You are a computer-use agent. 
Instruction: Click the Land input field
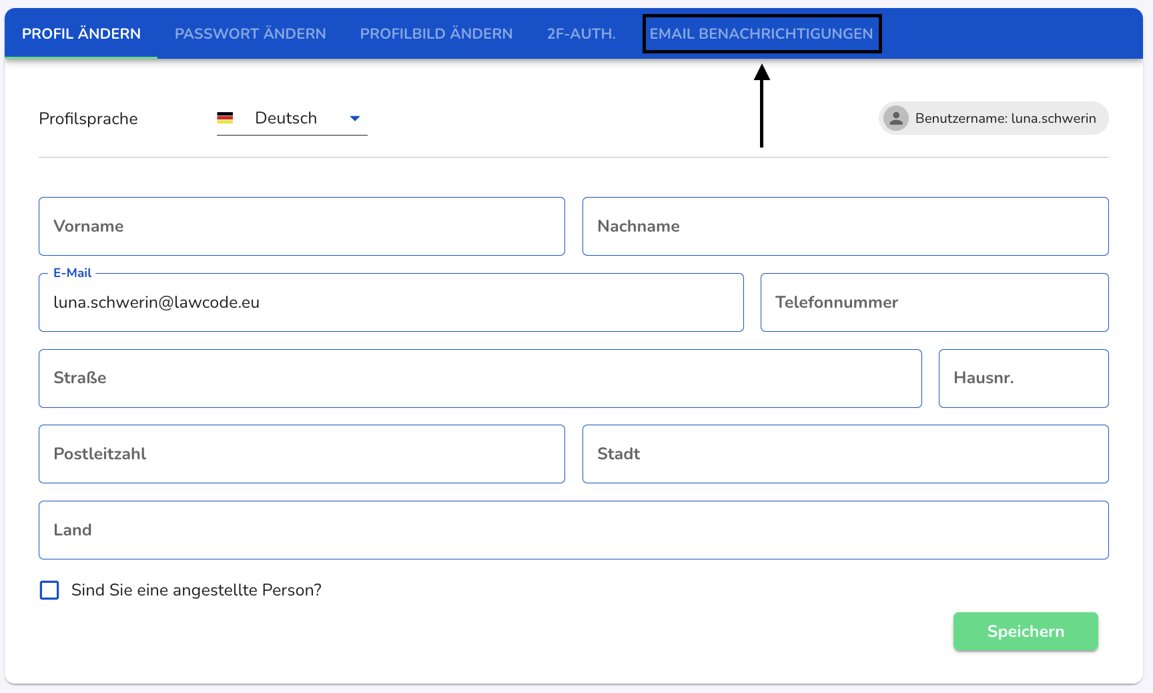tap(574, 530)
